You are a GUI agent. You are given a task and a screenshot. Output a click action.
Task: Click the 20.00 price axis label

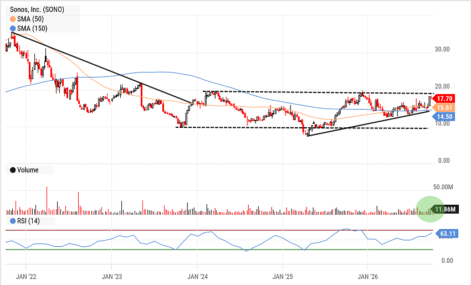coord(442,87)
